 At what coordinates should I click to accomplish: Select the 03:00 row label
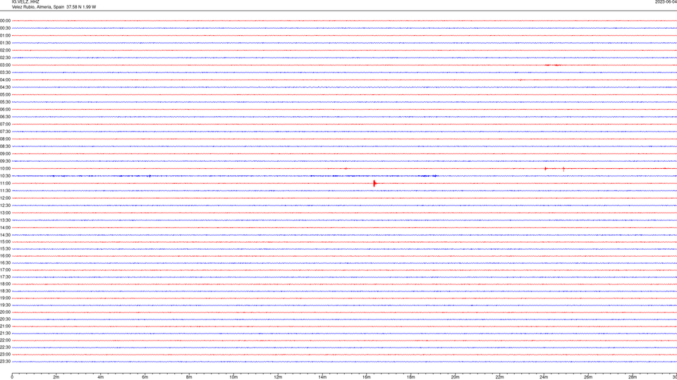[5, 65]
